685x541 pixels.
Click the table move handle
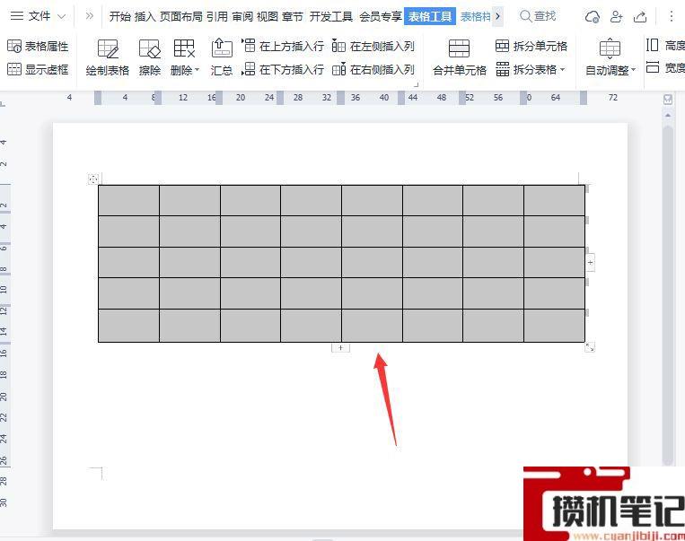coord(93,179)
